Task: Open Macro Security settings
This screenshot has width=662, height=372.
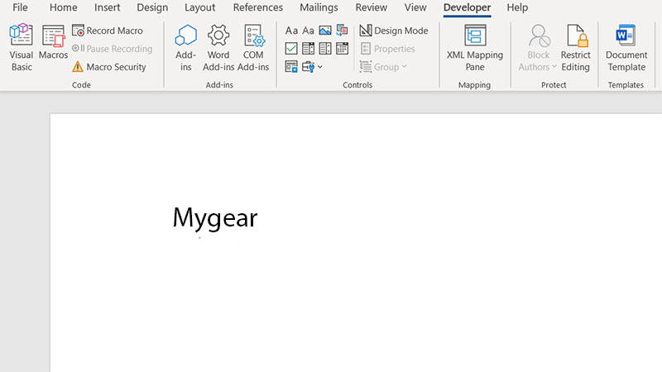Action: [109, 67]
